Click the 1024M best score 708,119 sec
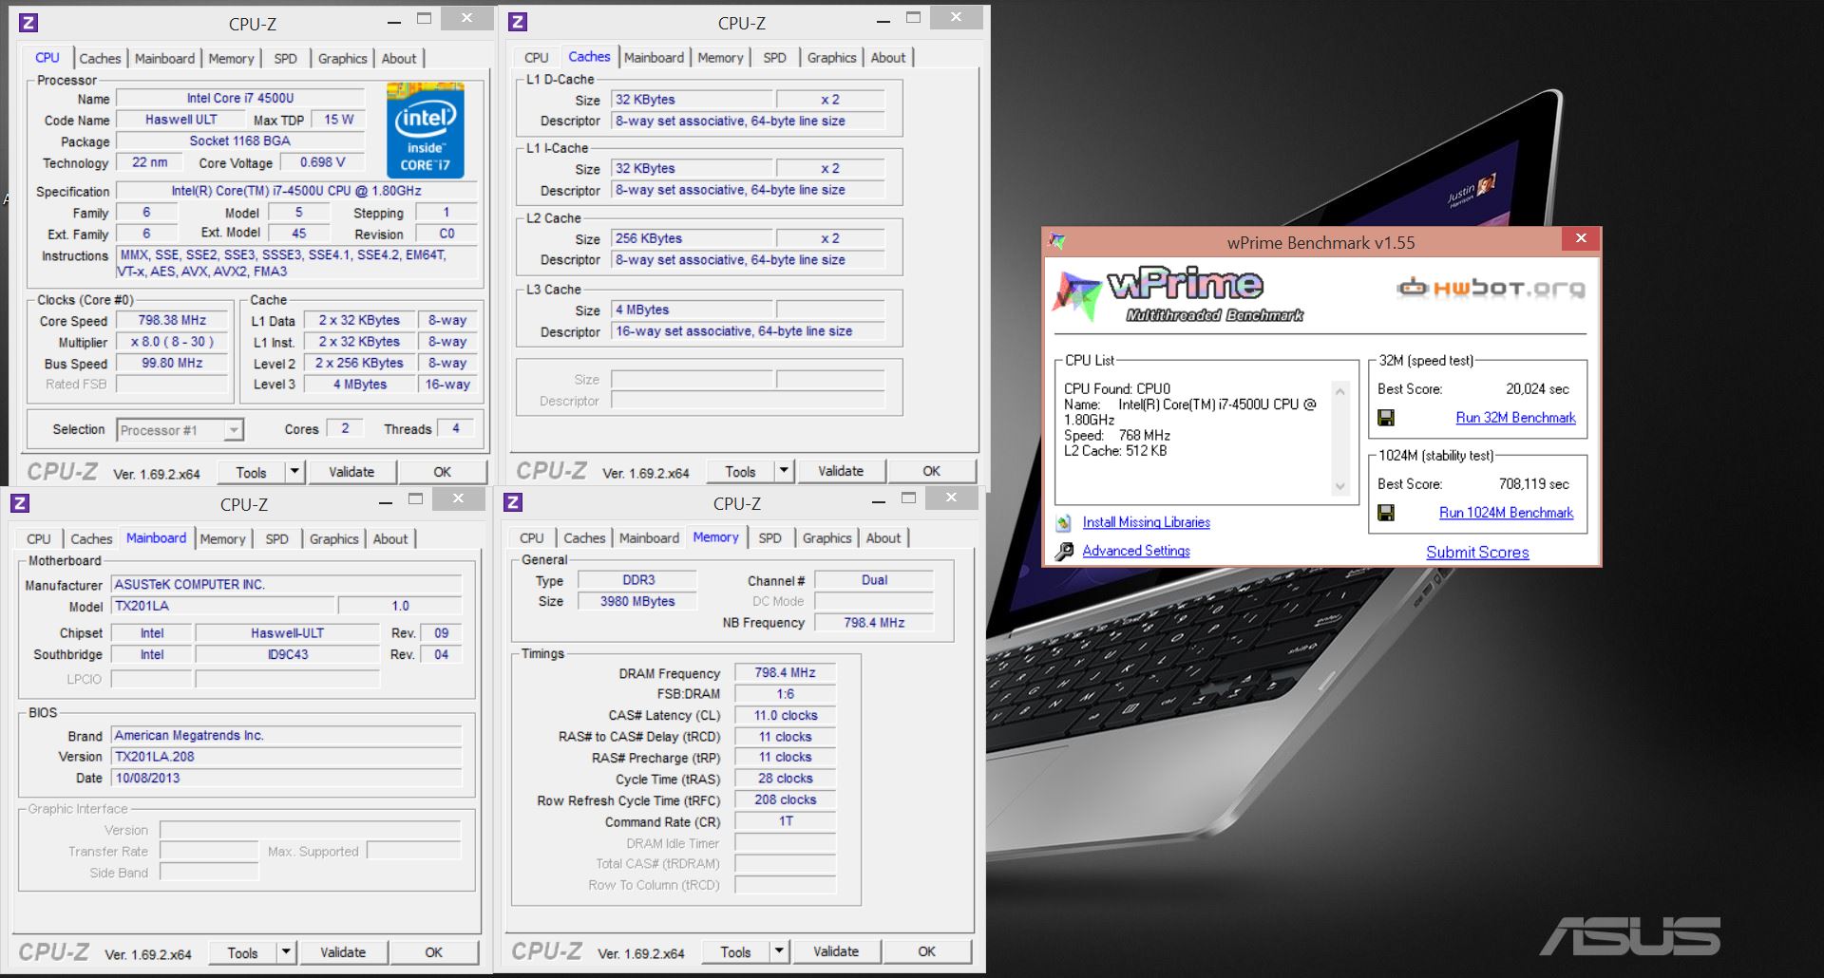 [x=1533, y=484]
